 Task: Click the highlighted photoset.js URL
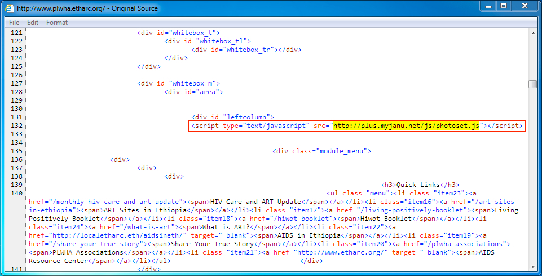pyautogui.click(x=407, y=126)
